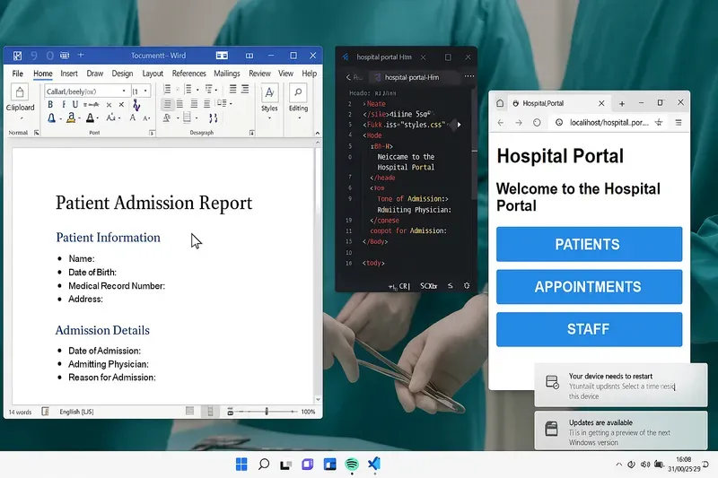
Task: Open the Mailings tab in Word
Action: tap(227, 74)
